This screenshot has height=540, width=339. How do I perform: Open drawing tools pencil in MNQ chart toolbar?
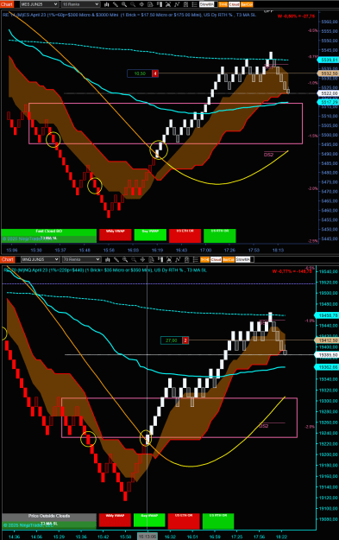pyautogui.click(x=116, y=259)
